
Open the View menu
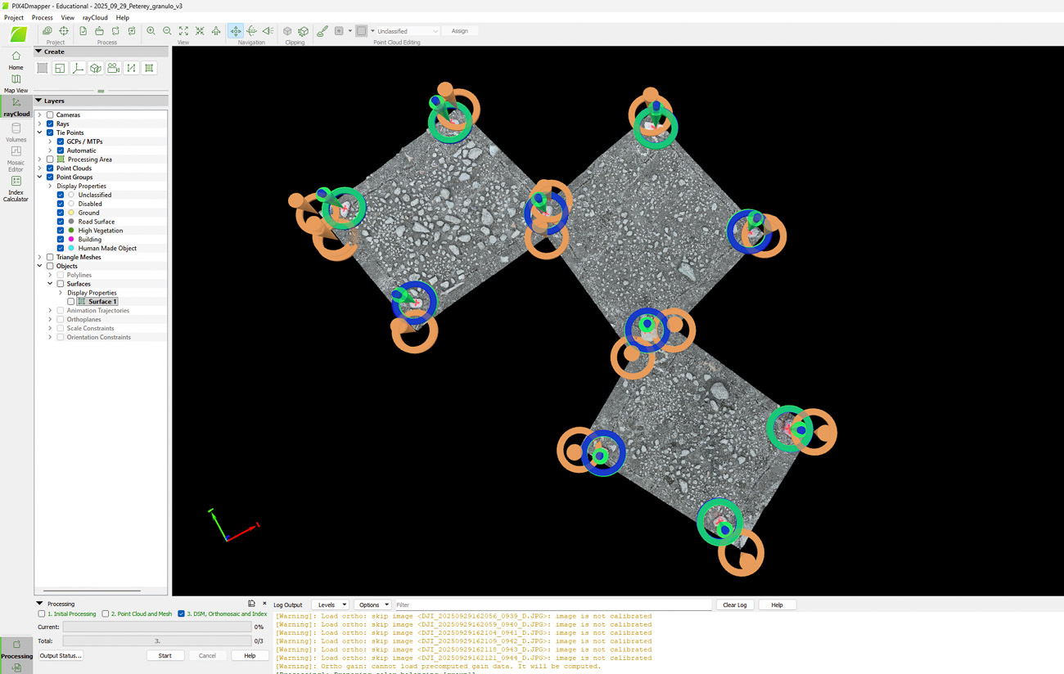(67, 17)
